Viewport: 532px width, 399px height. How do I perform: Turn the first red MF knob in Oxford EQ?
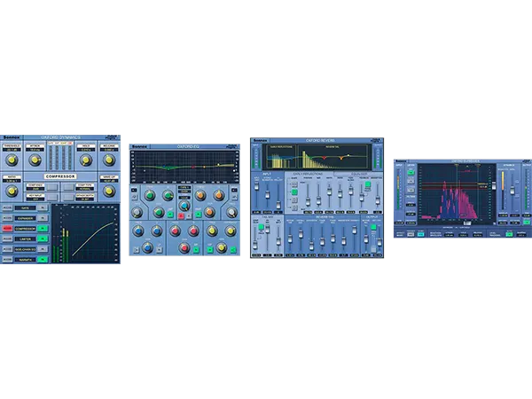click(x=175, y=231)
